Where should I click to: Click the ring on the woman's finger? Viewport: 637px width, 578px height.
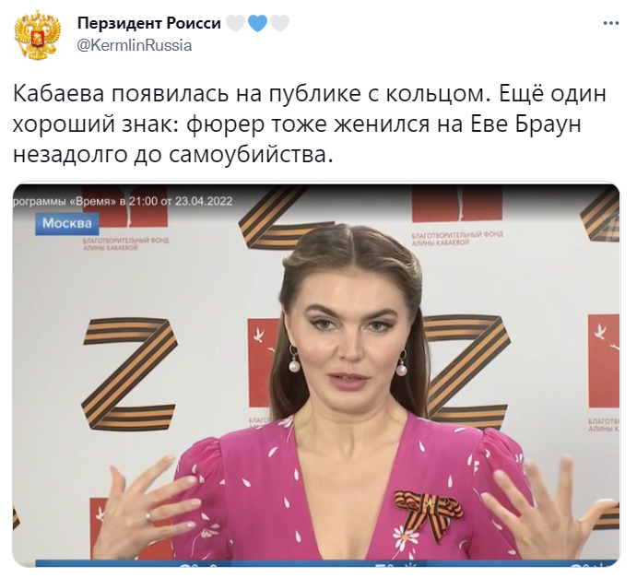click(149, 516)
